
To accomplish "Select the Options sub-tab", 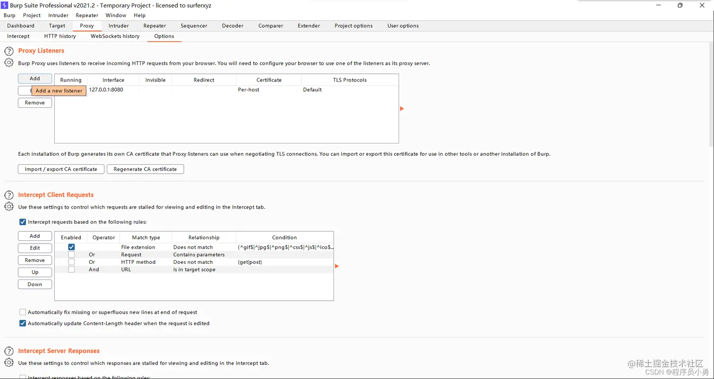I will point(164,36).
